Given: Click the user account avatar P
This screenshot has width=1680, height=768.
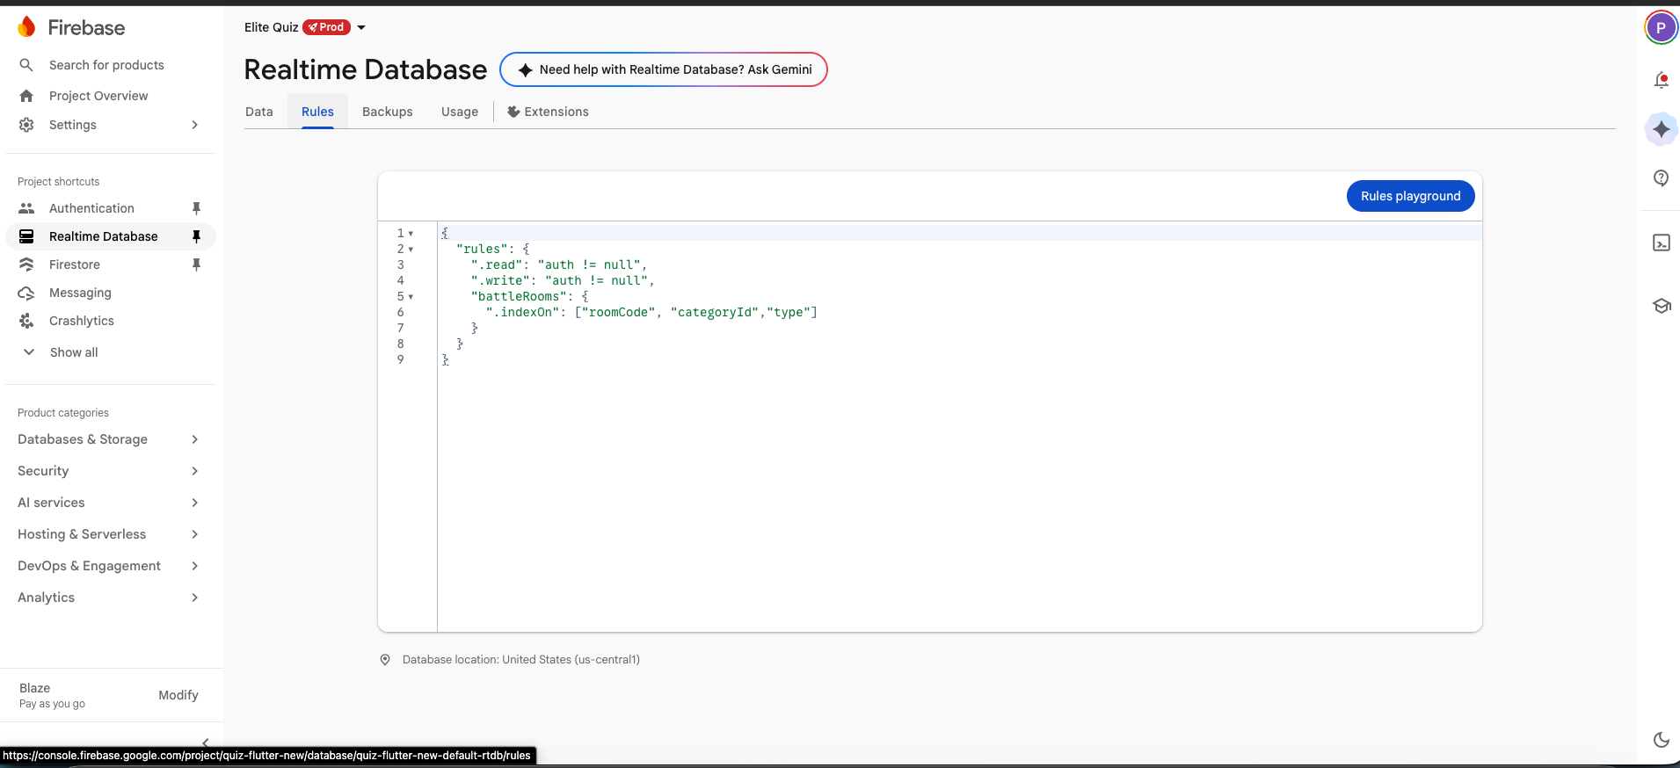Looking at the screenshot, I should (1661, 28).
